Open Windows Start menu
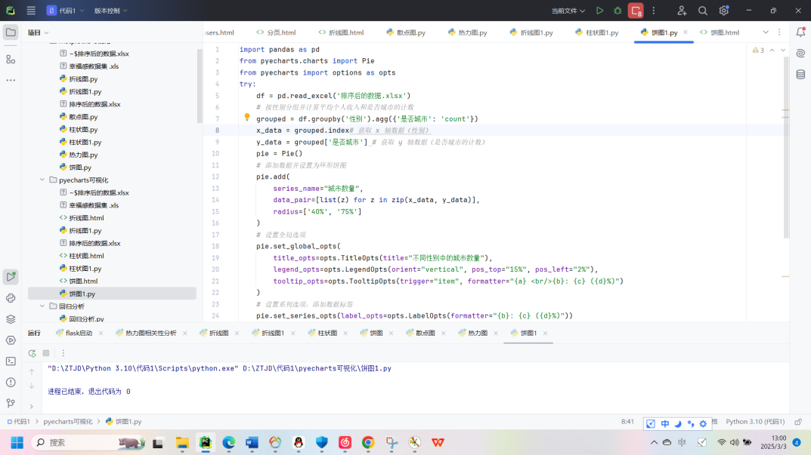811x455 pixels. [17, 443]
